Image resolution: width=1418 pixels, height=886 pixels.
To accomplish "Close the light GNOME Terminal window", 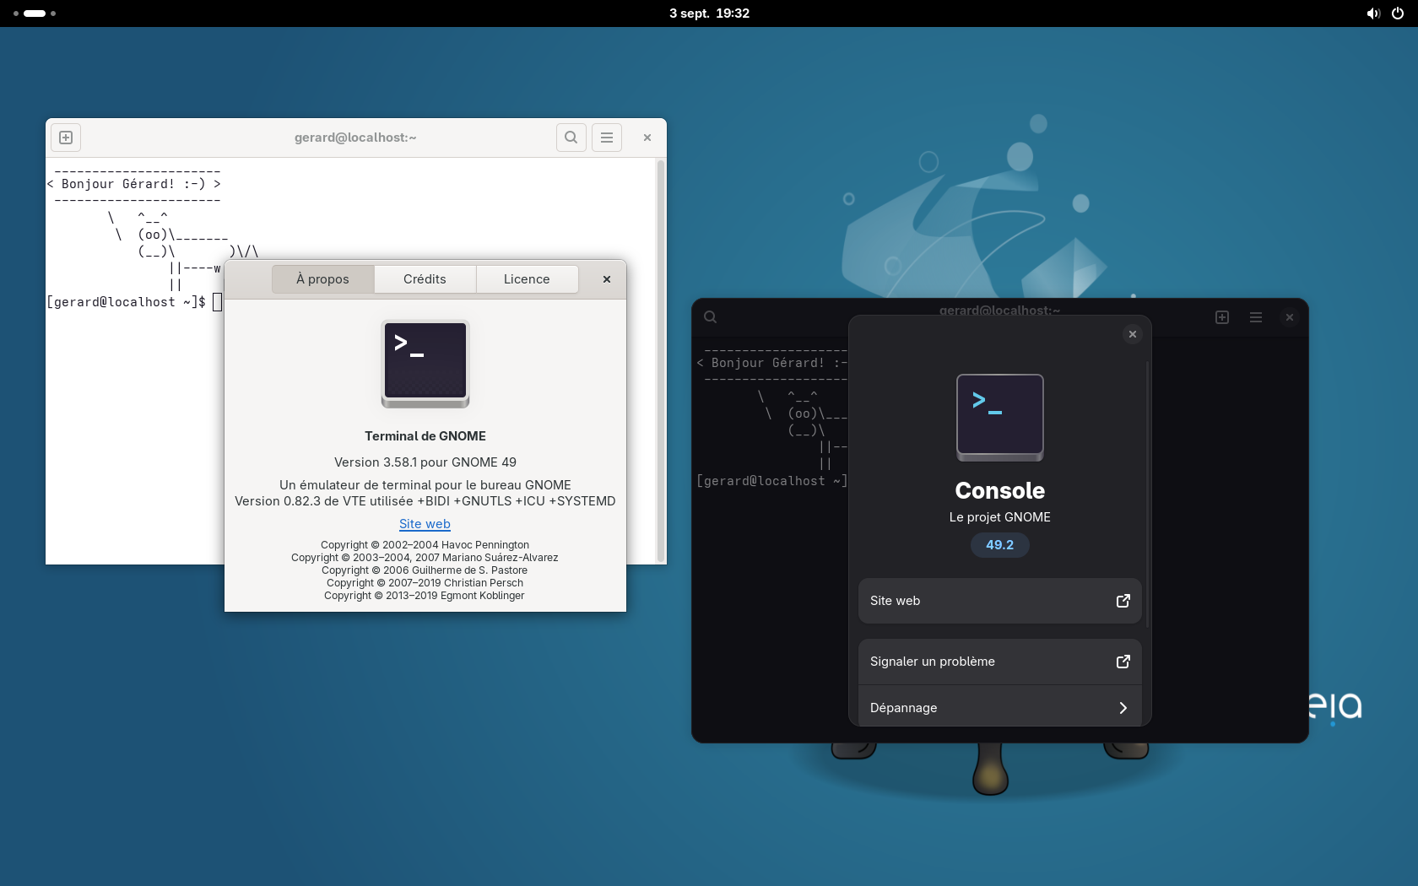I will (647, 138).
